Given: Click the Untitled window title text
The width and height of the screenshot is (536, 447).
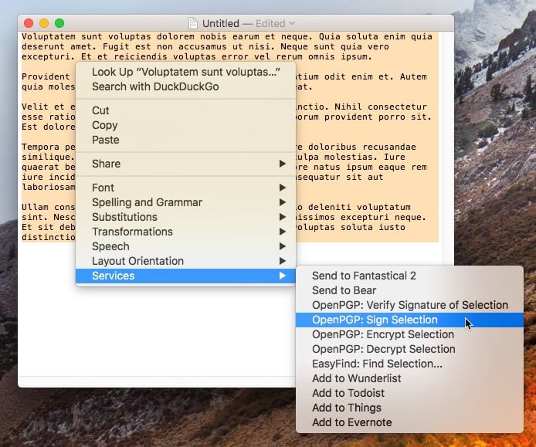Looking at the screenshot, I should pos(220,23).
